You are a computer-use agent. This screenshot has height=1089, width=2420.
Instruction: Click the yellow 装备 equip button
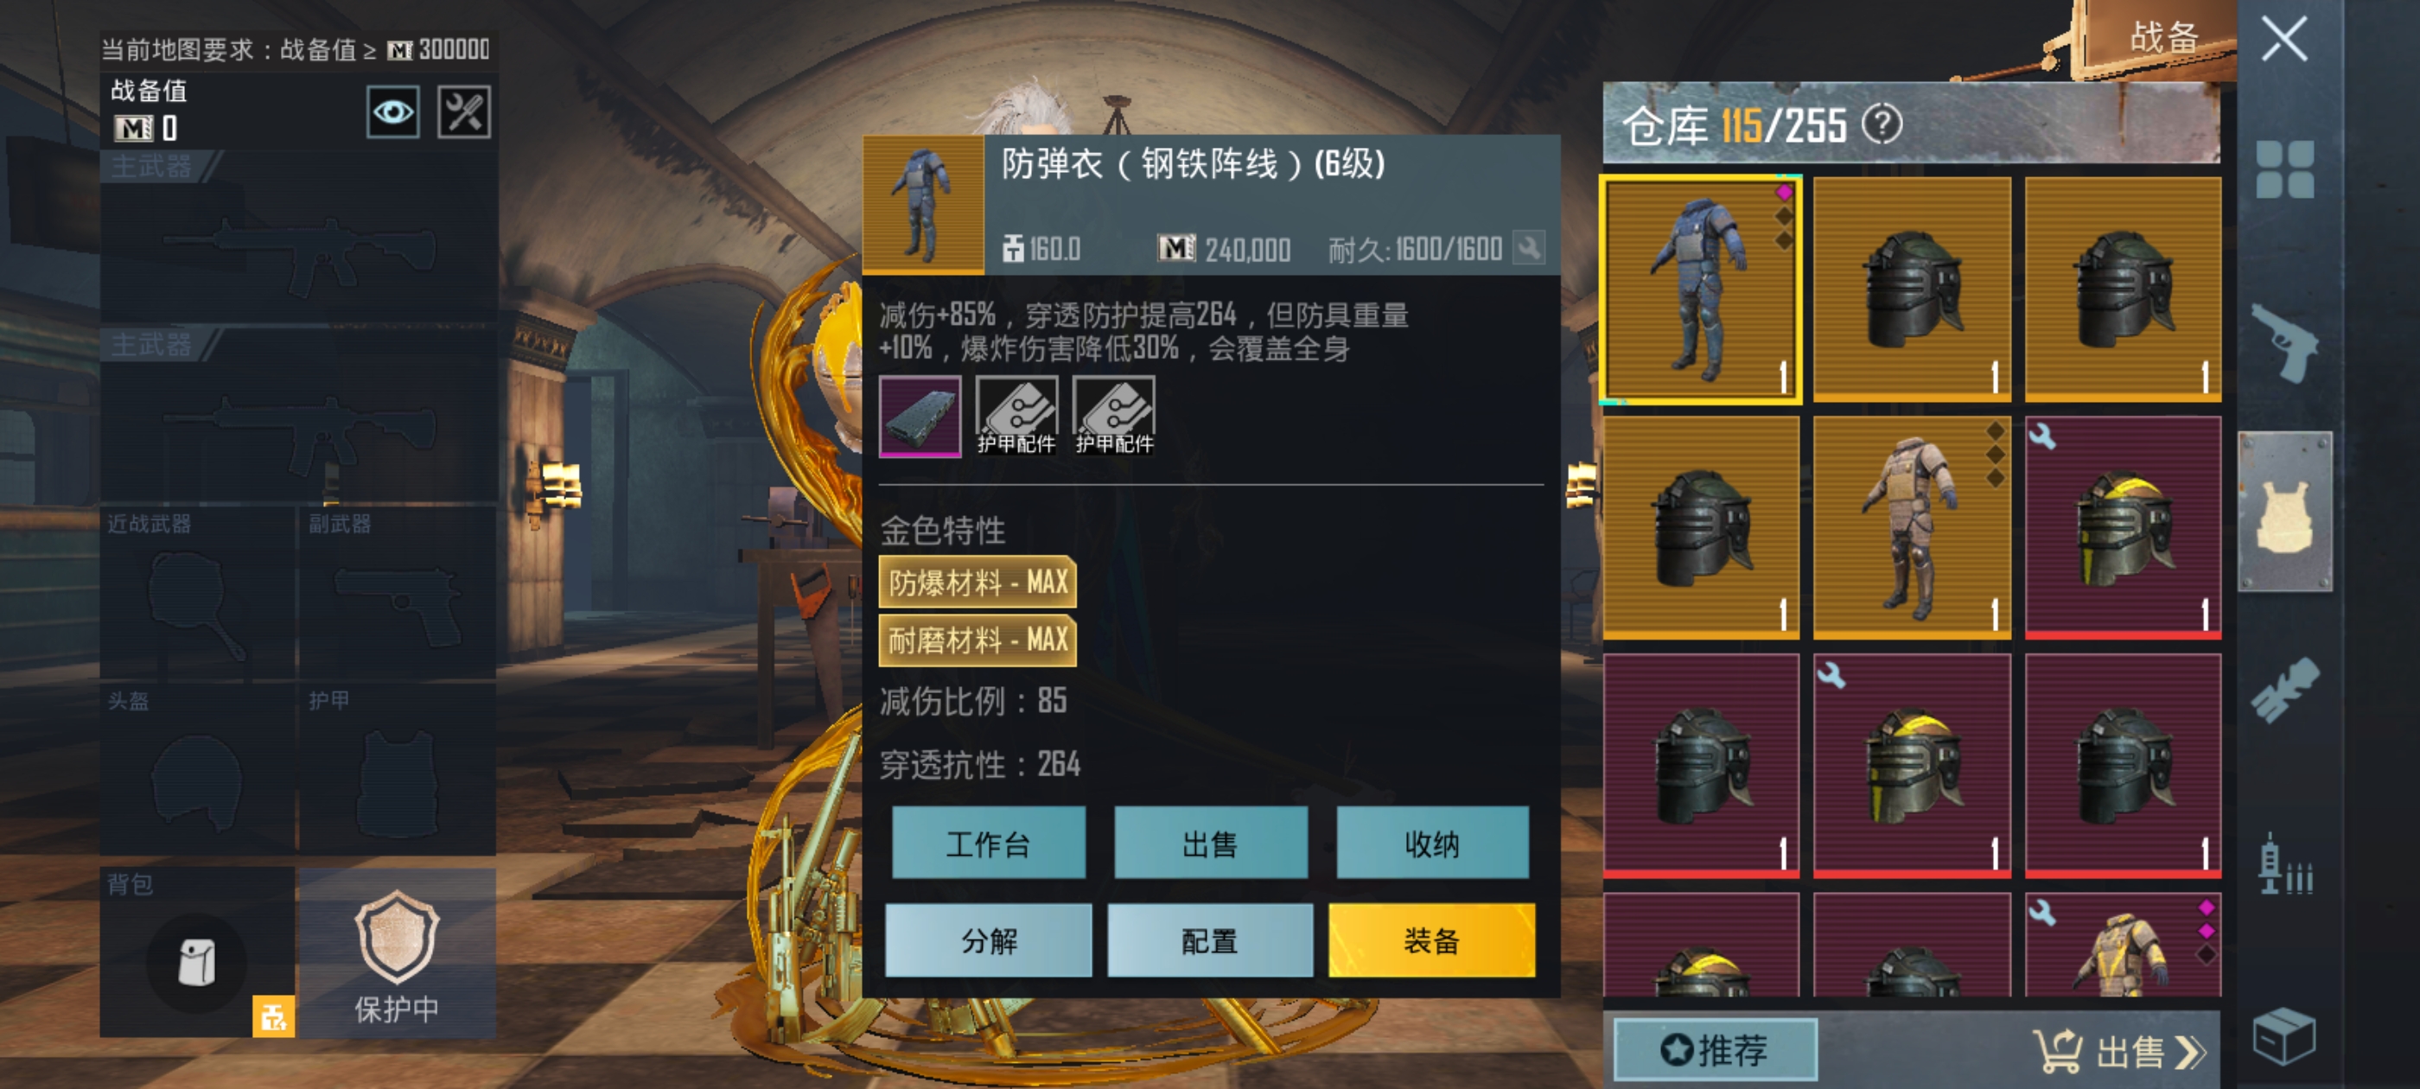pyautogui.click(x=1432, y=939)
